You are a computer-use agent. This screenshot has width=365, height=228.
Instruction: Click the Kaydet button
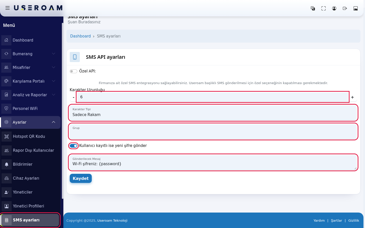(x=81, y=178)
